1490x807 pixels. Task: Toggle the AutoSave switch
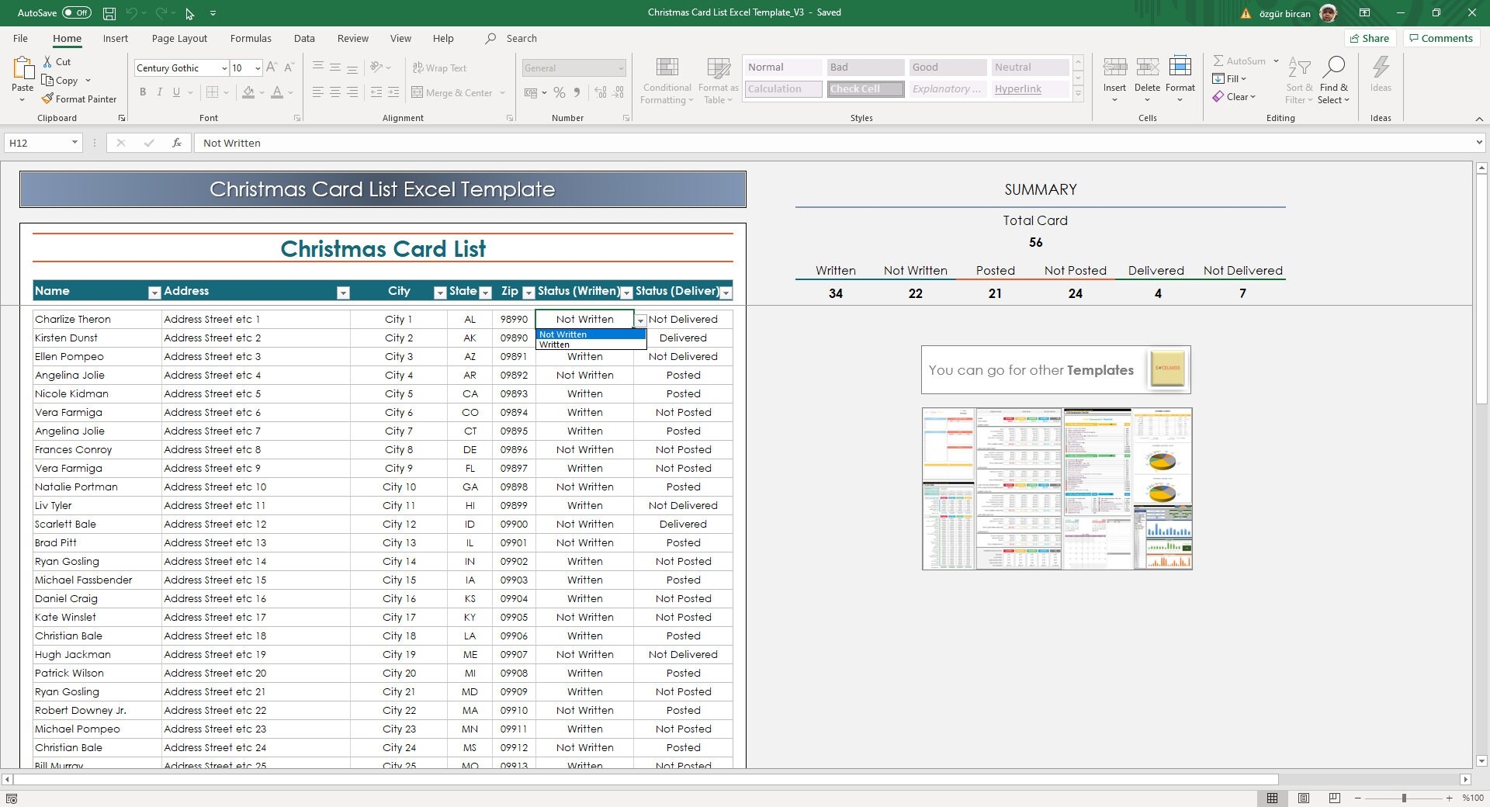tap(76, 13)
